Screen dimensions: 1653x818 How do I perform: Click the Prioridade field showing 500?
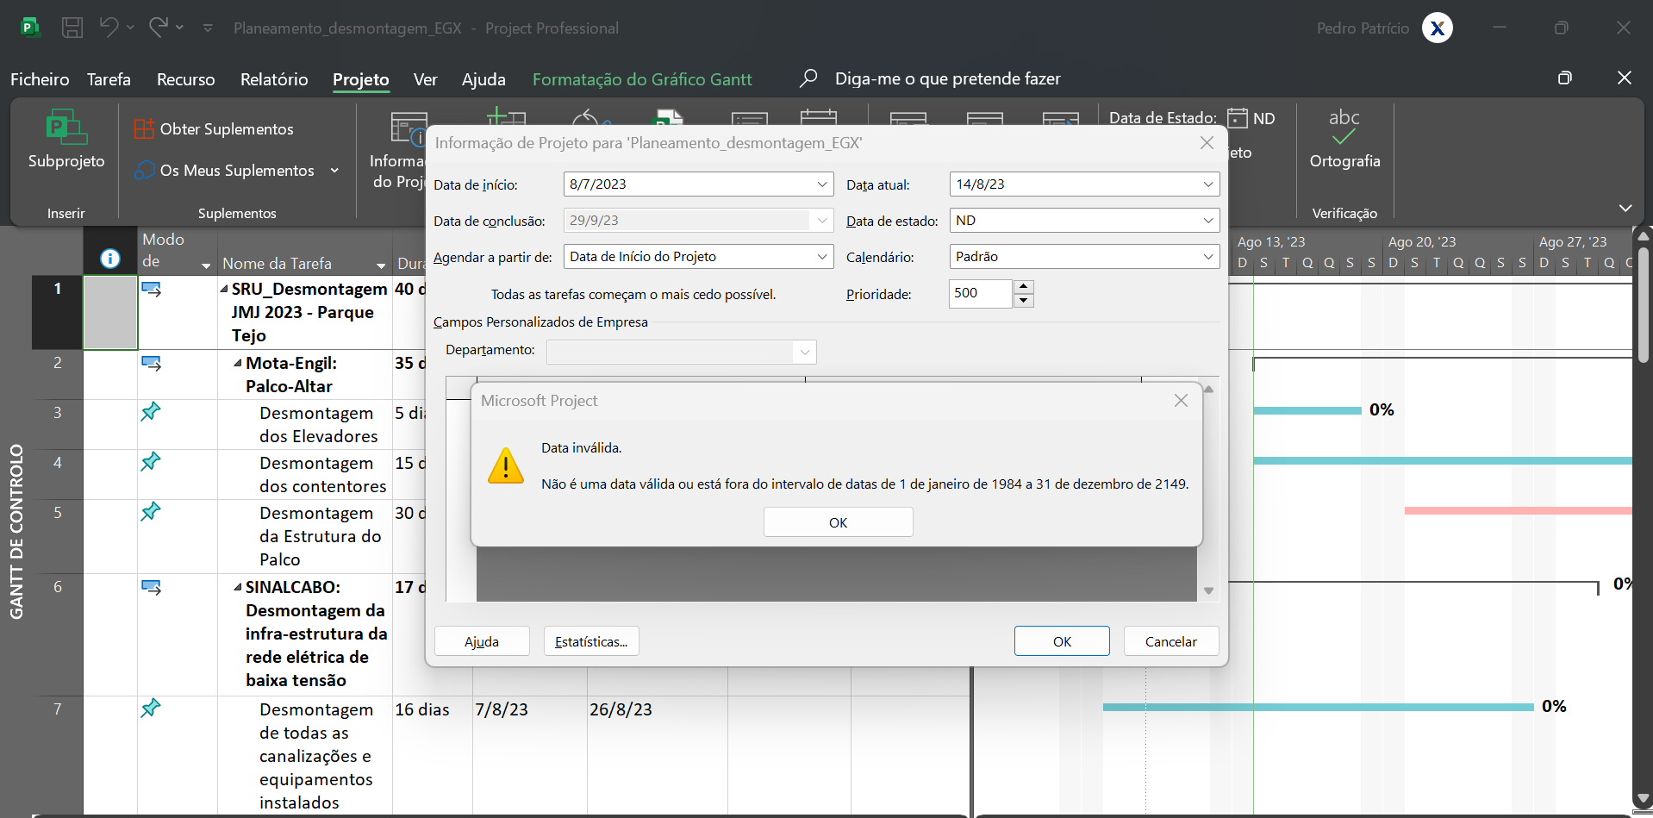point(981,294)
